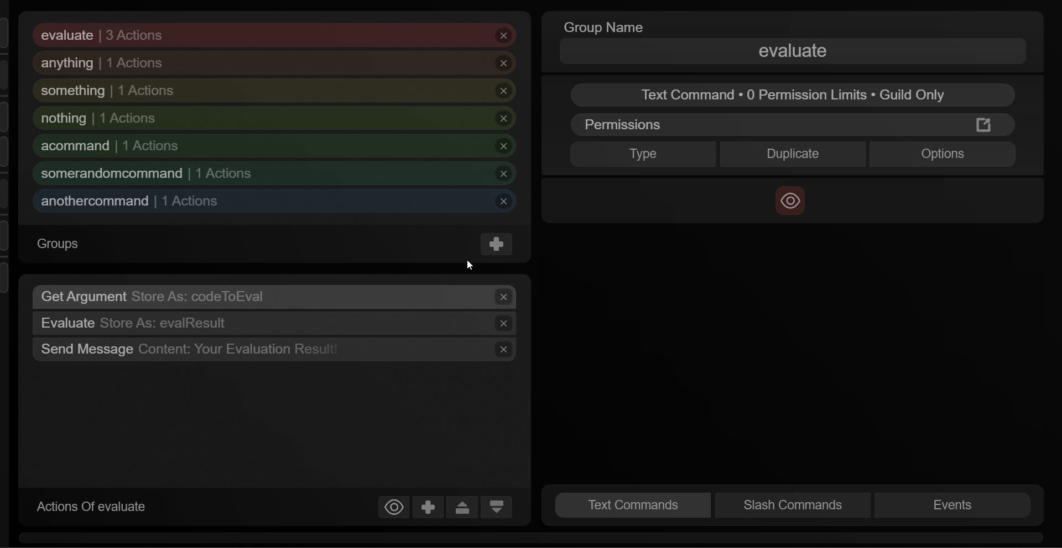Delete the anything command group
The width and height of the screenshot is (1062, 548).
click(x=503, y=64)
